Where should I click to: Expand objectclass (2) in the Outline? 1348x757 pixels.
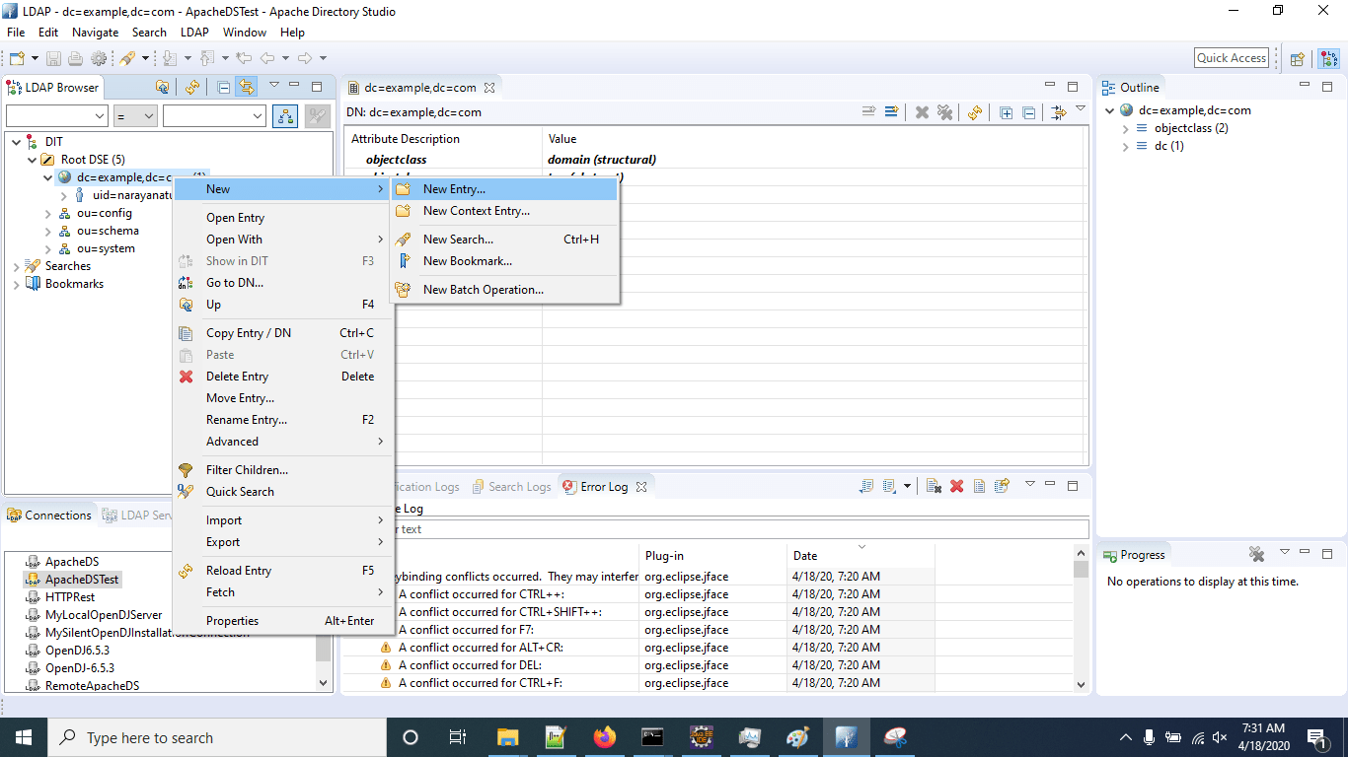(1126, 128)
